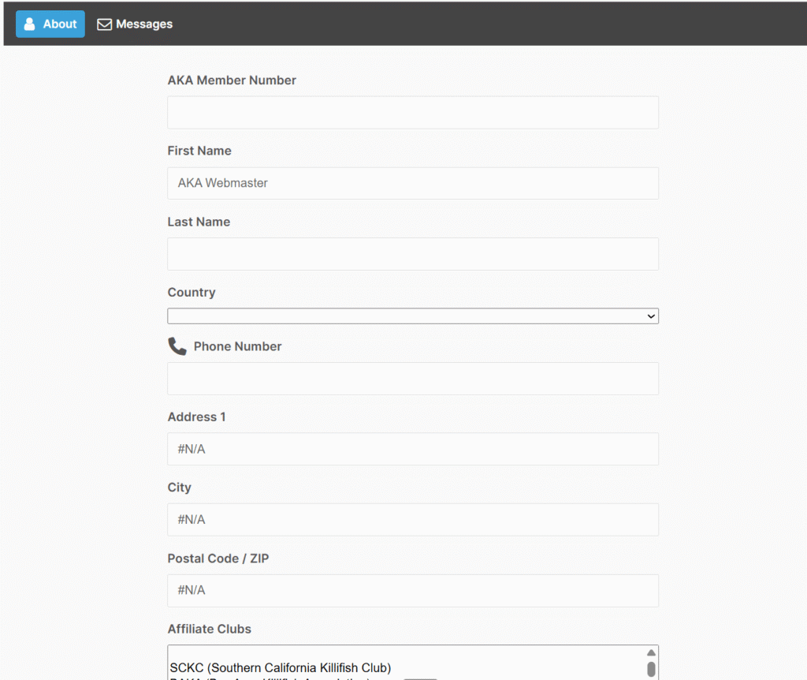Screen dimensions: 807x680
Task: Expand Country using its chevron arrow
Action: [x=651, y=316]
